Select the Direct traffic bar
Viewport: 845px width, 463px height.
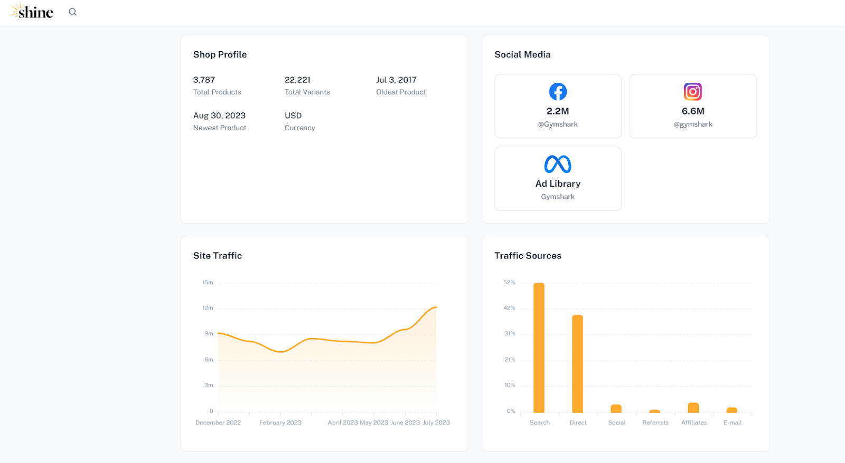[x=578, y=364]
